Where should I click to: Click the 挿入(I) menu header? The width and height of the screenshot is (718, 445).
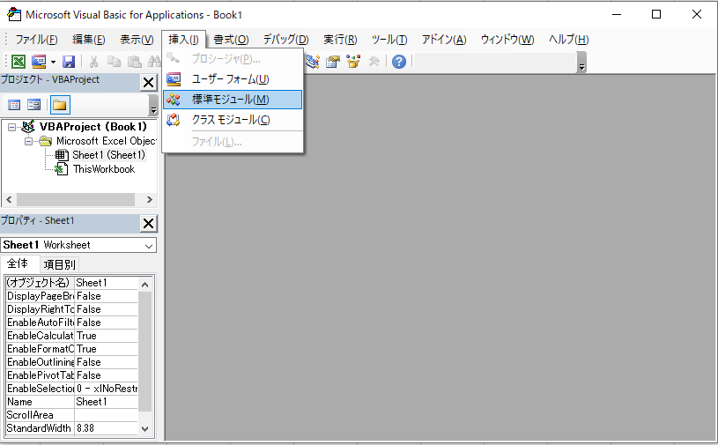(x=183, y=40)
